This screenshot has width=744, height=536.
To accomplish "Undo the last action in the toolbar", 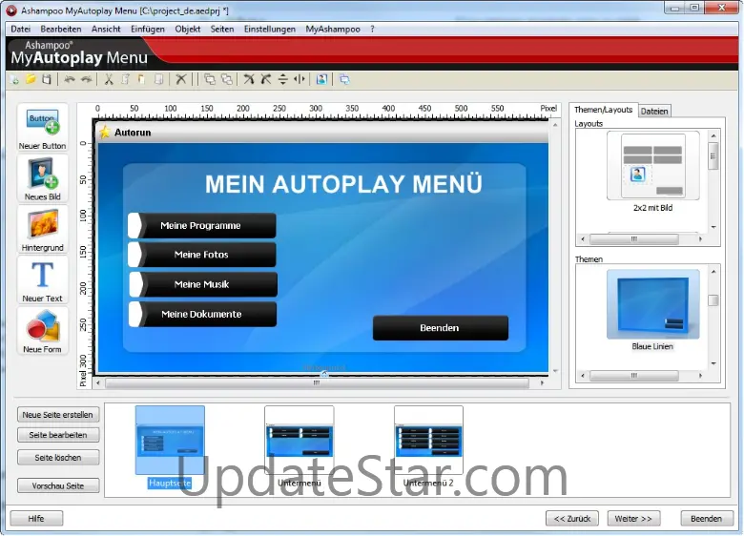I will [70, 79].
